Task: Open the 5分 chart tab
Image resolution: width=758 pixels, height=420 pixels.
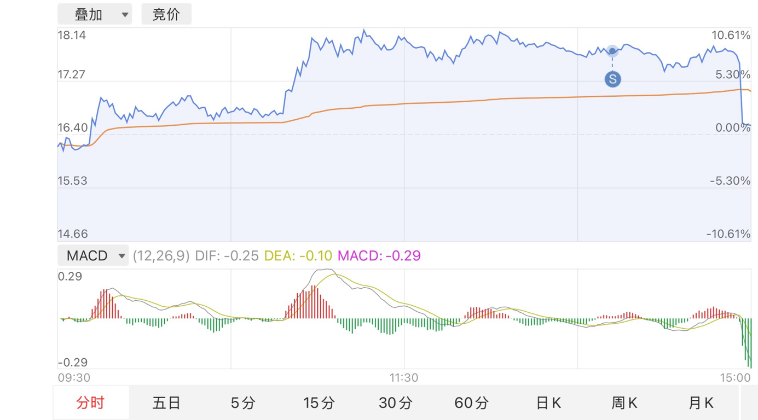Action: coord(243,403)
